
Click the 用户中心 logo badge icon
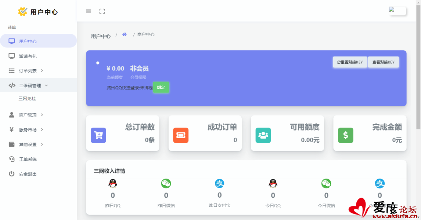pyautogui.click(x=22, y=11)
